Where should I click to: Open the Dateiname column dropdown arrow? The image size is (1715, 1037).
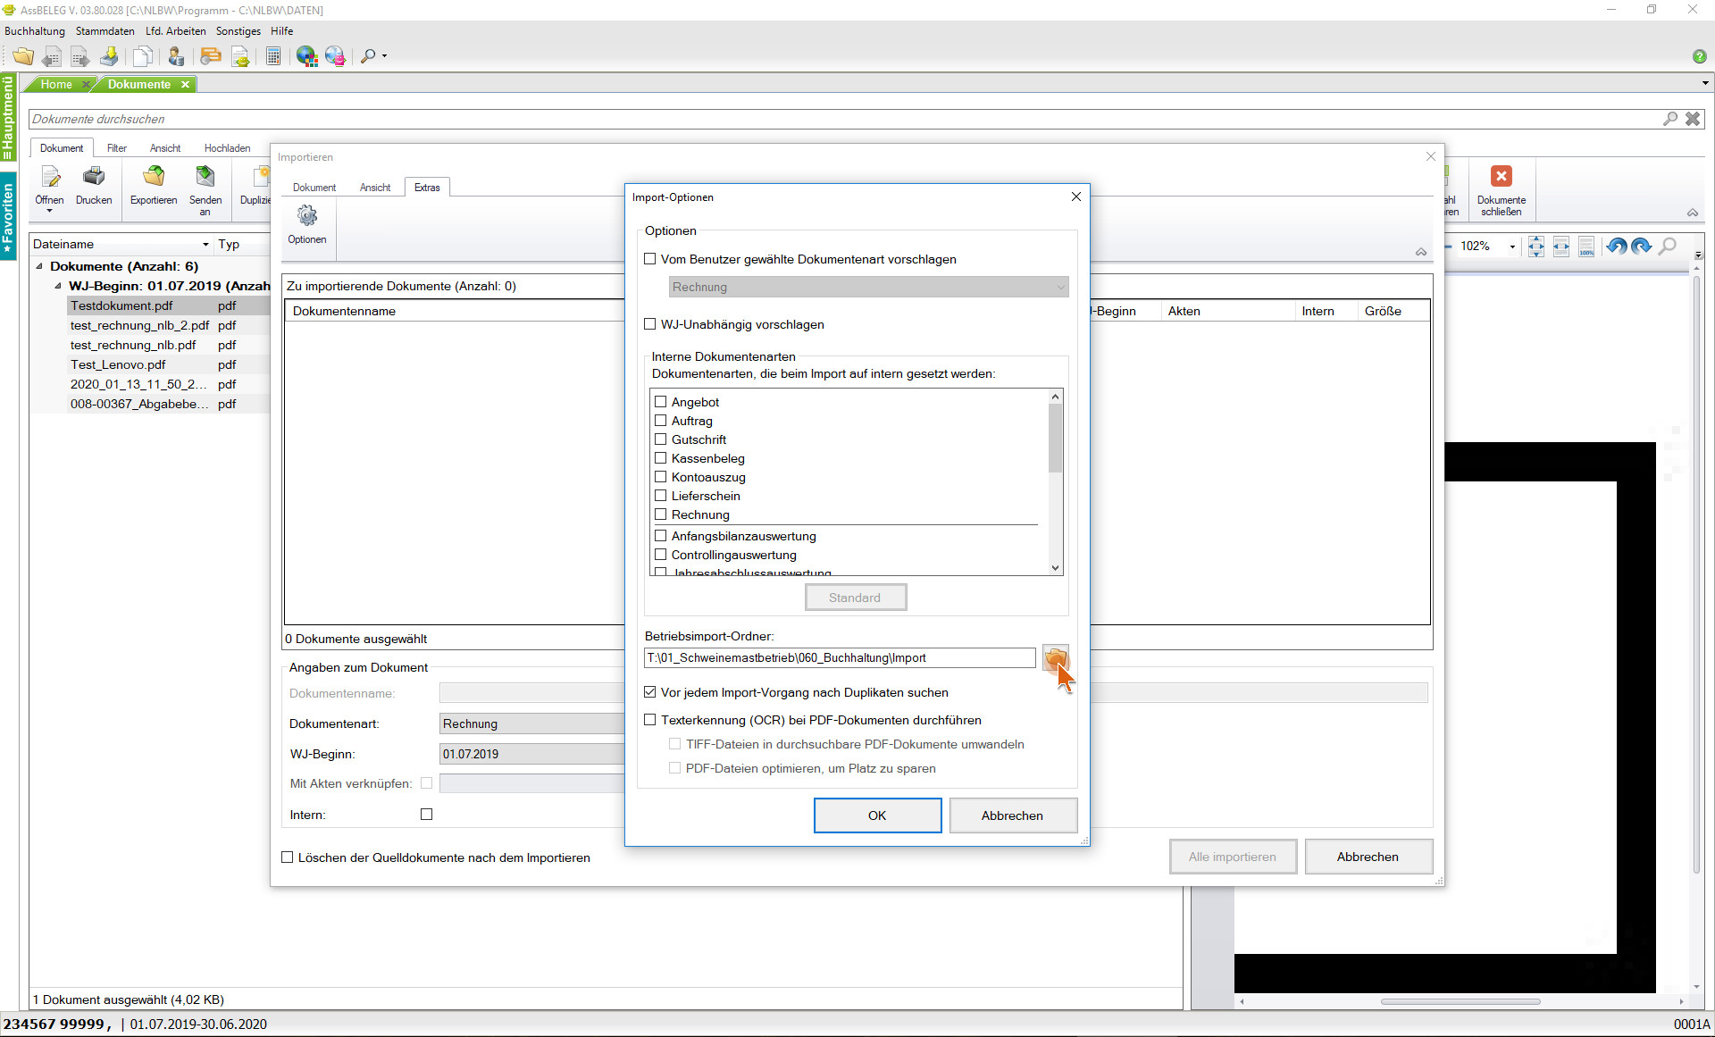pyautogui.click(x=205, y=245)
